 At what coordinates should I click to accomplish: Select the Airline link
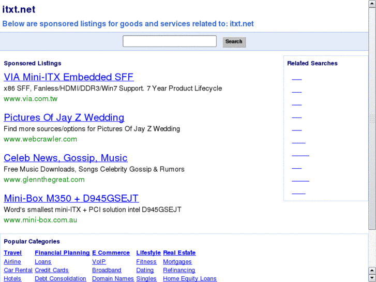tap(12, 262)
